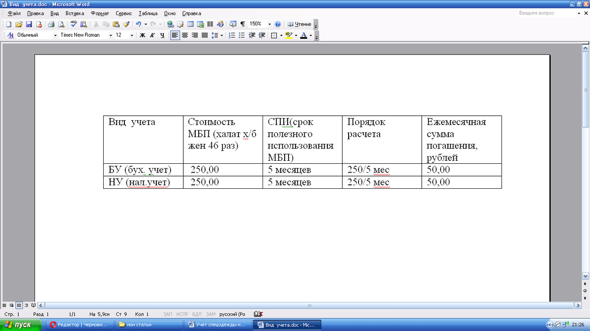Paste from clipboard icon

click(x=116, y=24)
